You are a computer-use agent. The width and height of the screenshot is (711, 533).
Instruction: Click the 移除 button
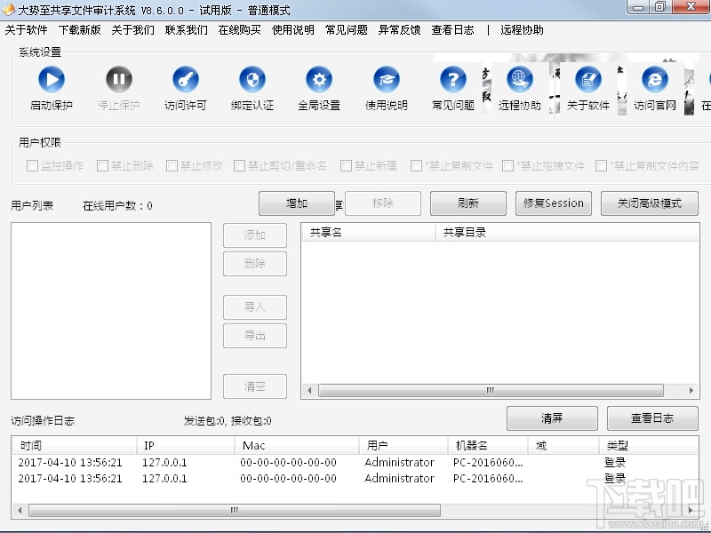[x=383, y=203]
